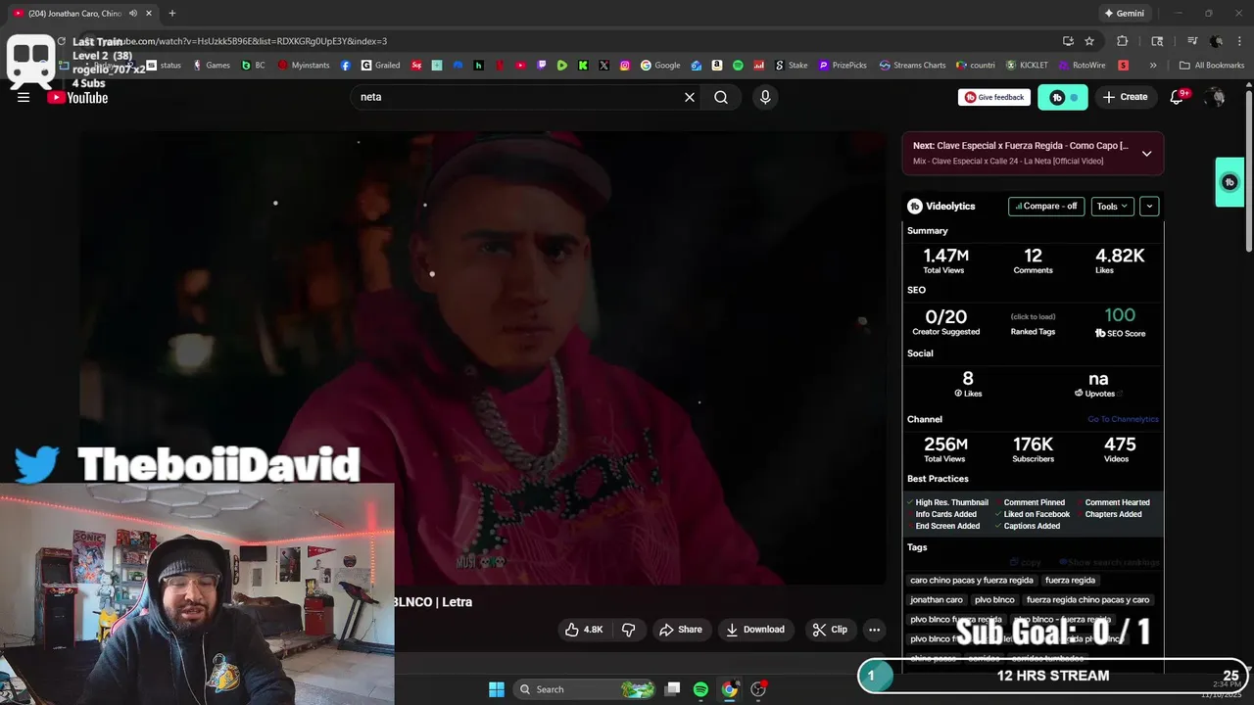Screen dimensions: 1254x705
Task: Dislike the video with thumbs down
Action: (629, 630)
